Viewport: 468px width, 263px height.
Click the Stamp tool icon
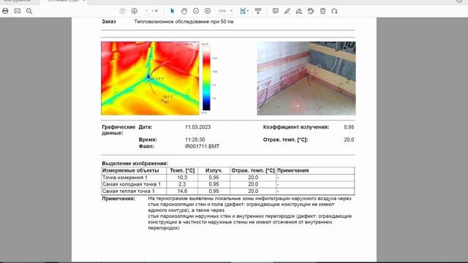click(311, 11)
